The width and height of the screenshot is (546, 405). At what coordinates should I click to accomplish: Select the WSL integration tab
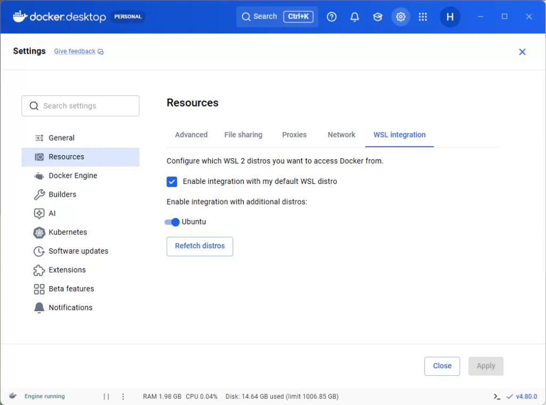click(399, 135)
